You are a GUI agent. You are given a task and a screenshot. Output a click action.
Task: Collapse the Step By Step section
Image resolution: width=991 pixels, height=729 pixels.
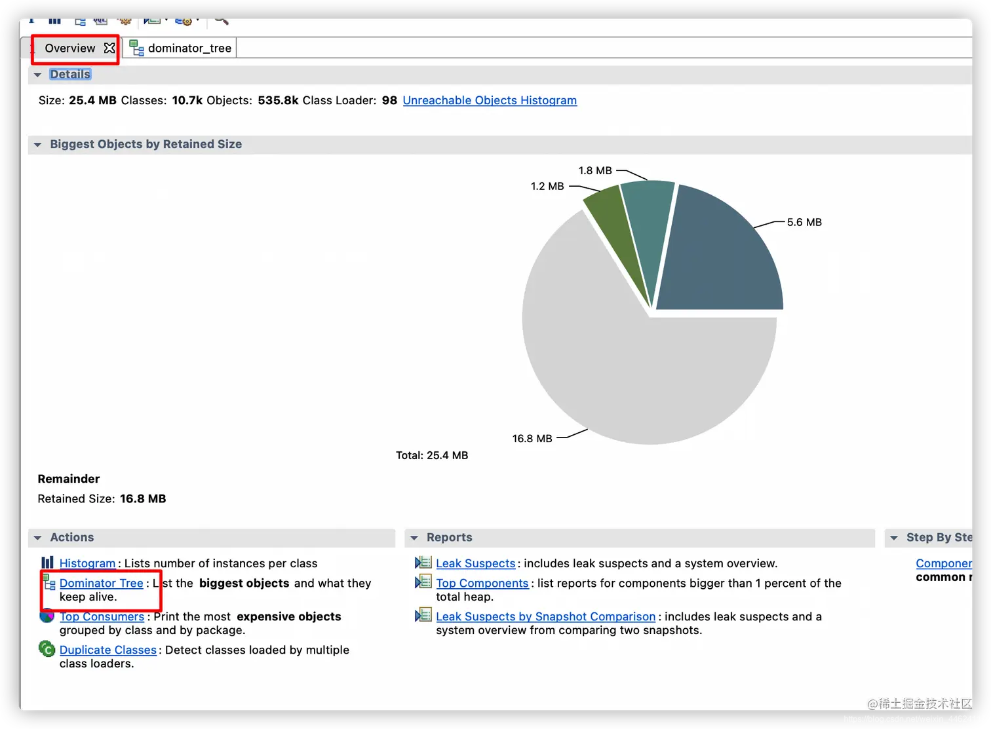[894, 538]
